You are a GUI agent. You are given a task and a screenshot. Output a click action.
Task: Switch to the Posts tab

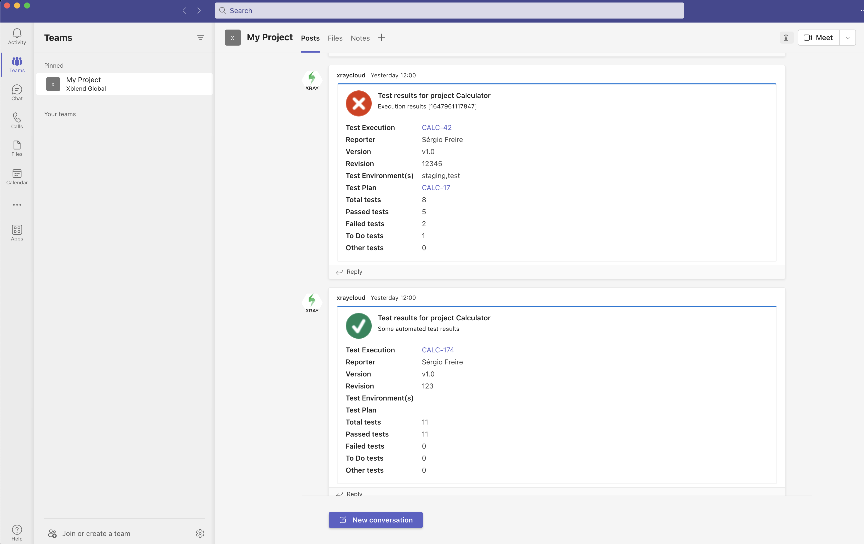[x=310, y=38]
